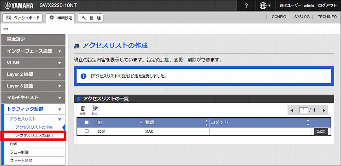Collapse アクセスリスト submenu

tap(35, 119)
